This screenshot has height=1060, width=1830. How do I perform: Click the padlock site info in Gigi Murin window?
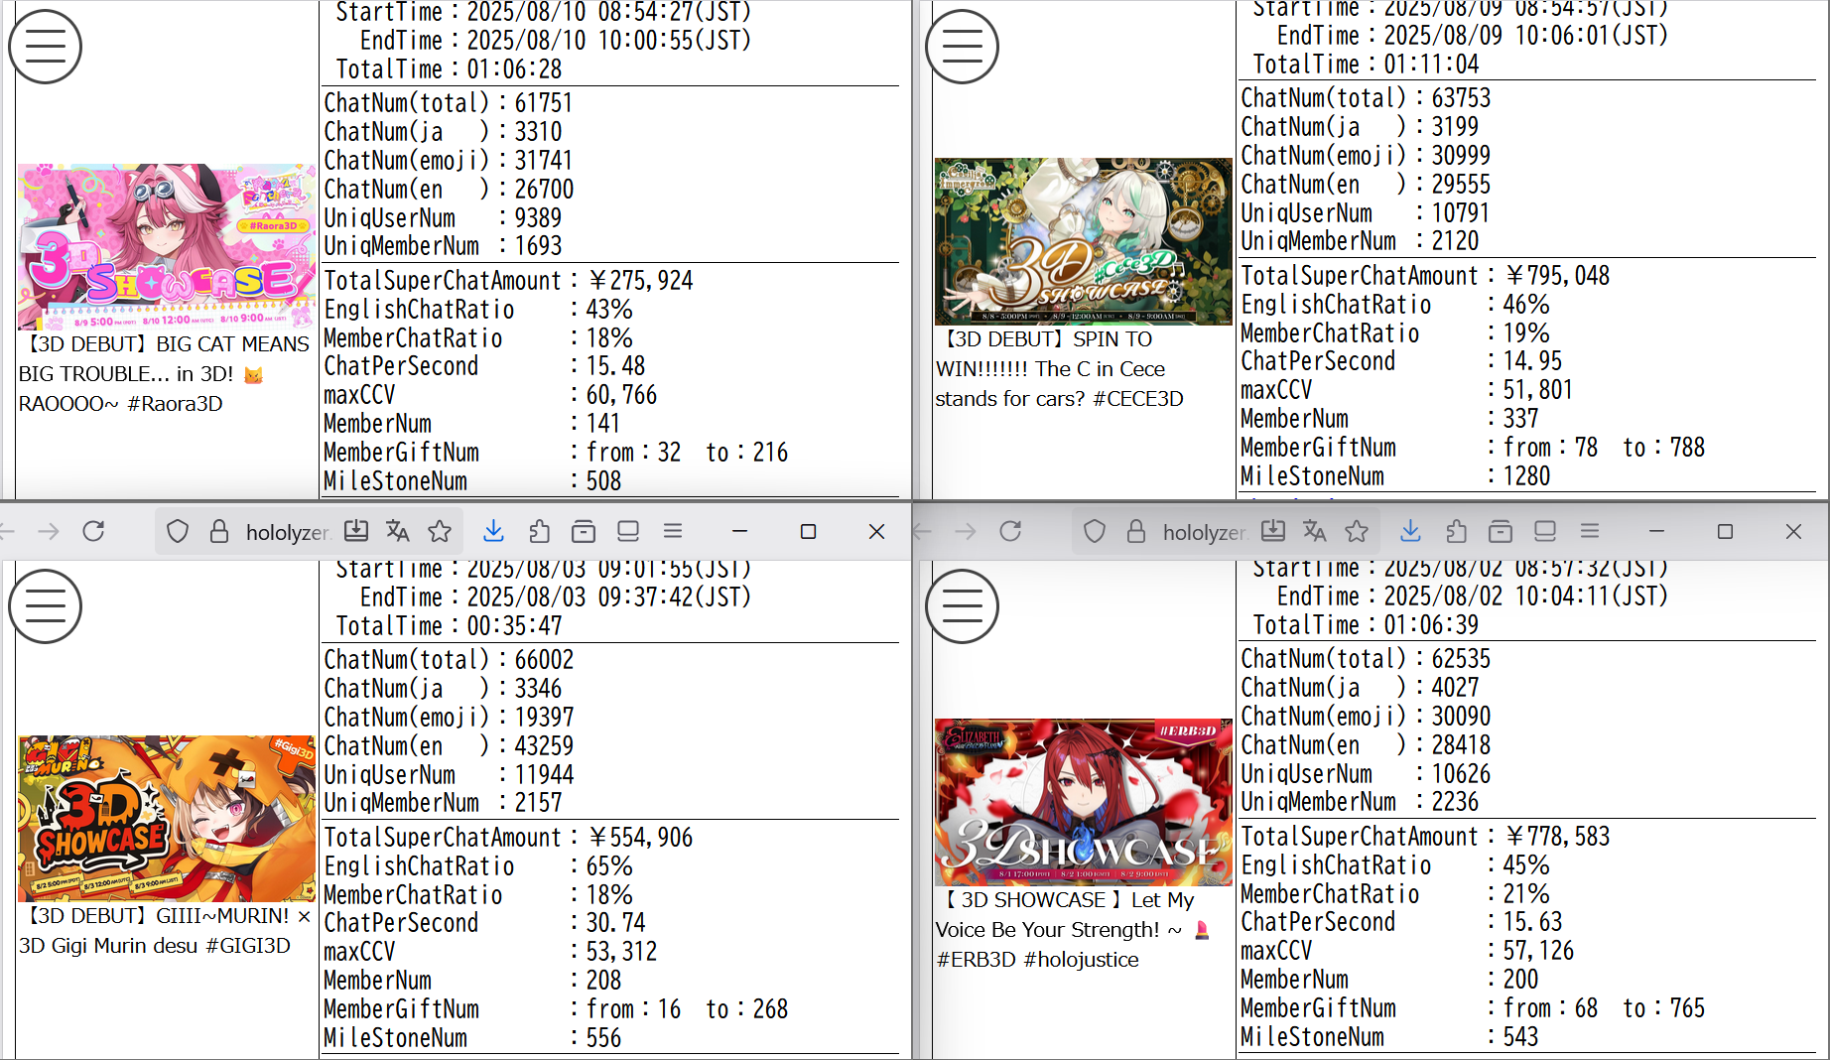click(x=219, y=532)
